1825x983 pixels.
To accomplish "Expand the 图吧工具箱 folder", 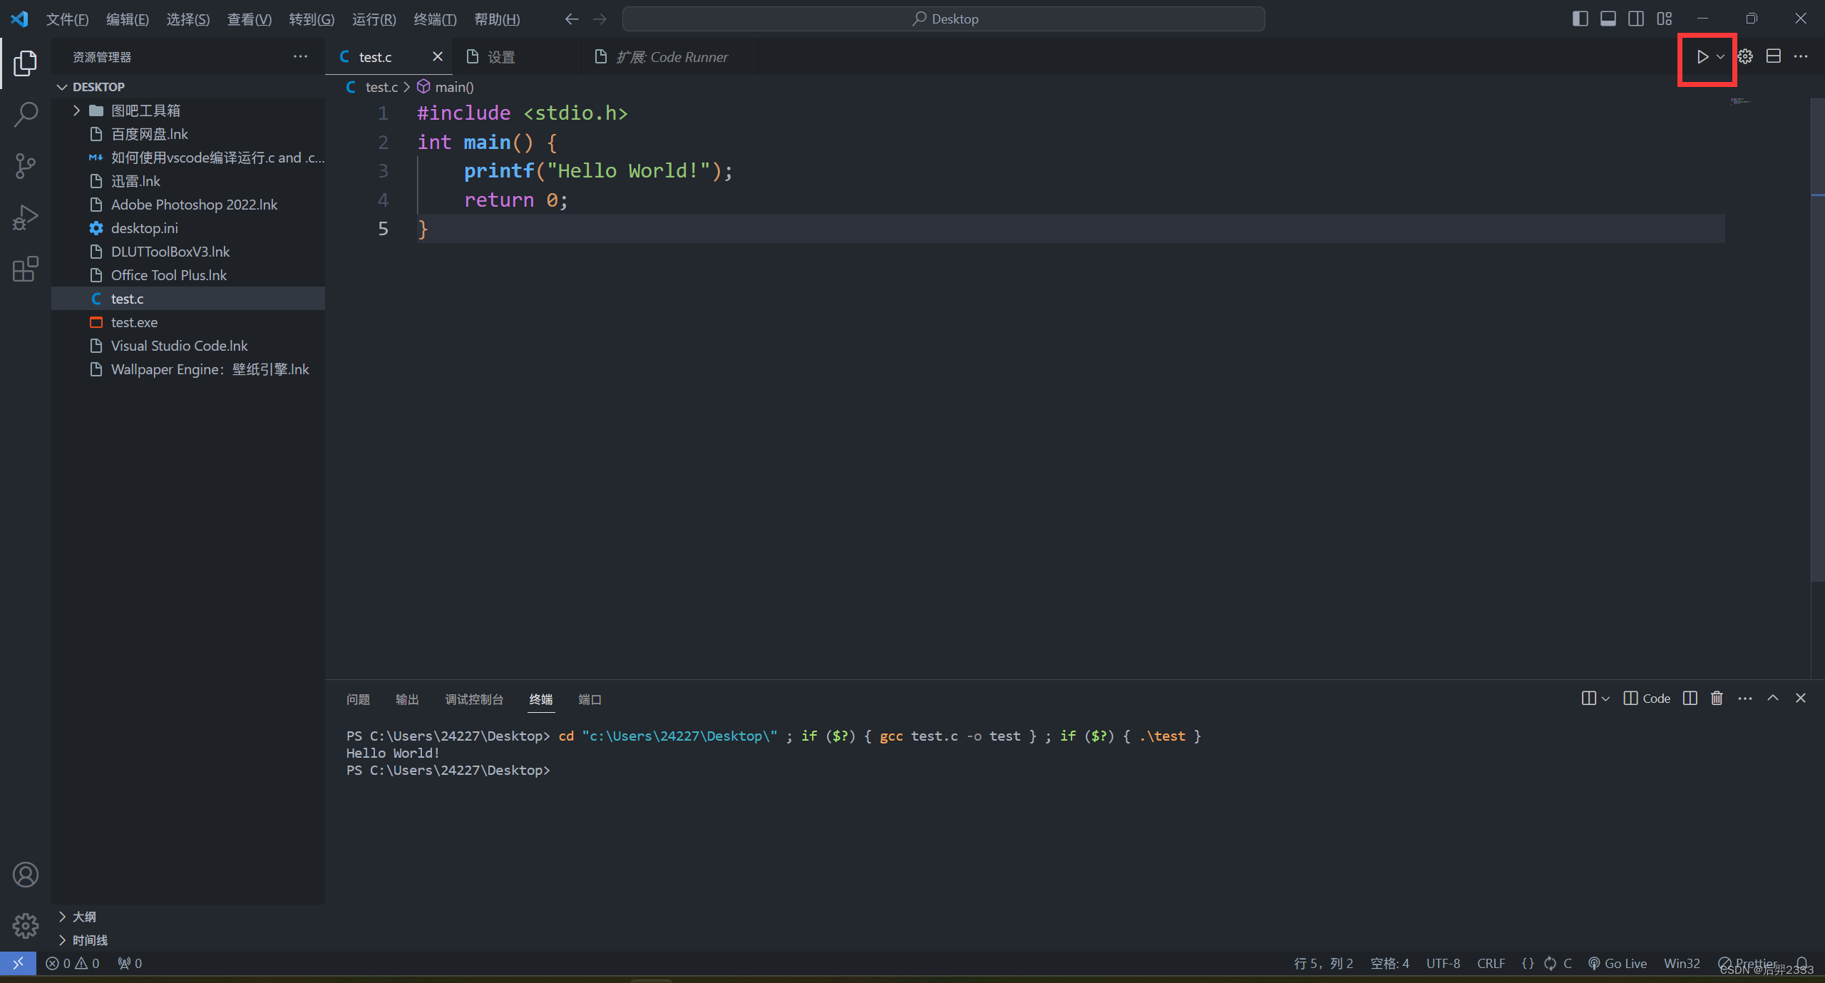I will pos(76,110).
